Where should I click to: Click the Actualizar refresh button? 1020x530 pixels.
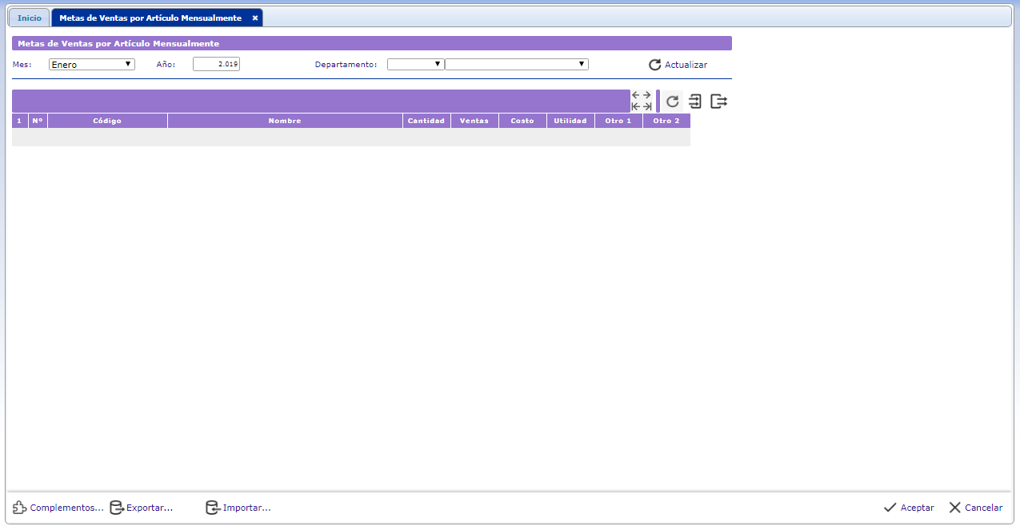tap(678, 65)
